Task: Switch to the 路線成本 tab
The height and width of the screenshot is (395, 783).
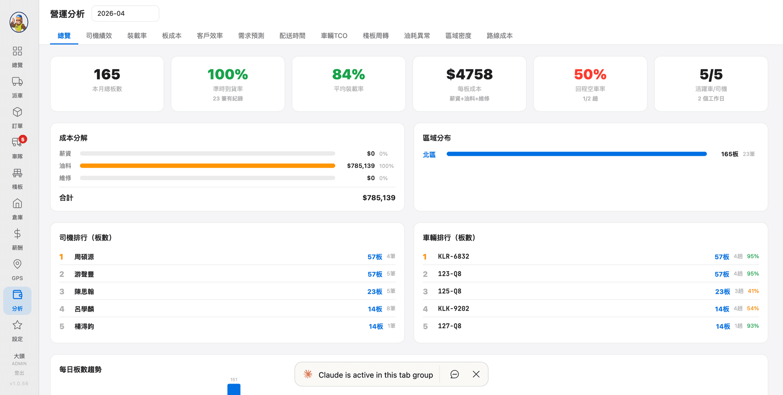Action: [x=500, y=35]
